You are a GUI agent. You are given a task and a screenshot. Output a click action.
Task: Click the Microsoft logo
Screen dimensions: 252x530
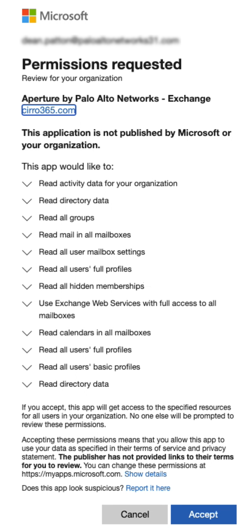pyautogui.click(x=55, y=16)
